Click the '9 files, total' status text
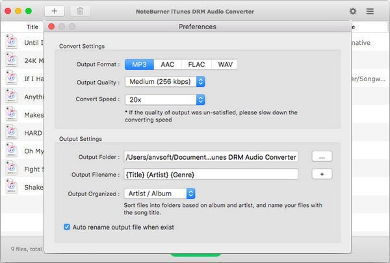Image resolution: width=390 pixels, height=263 pixels. tap(27, 249)
